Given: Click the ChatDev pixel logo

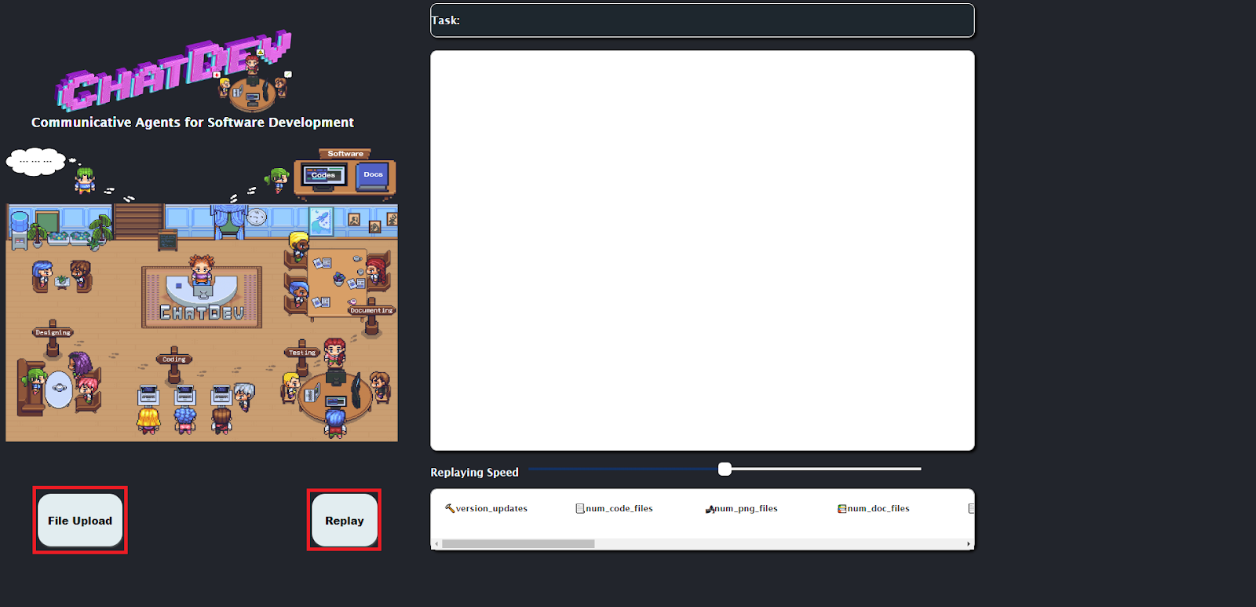Looking at the screenshot, I should [173, 72].
